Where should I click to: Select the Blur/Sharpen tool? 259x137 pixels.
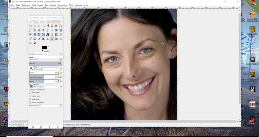[x=61, y=39]
